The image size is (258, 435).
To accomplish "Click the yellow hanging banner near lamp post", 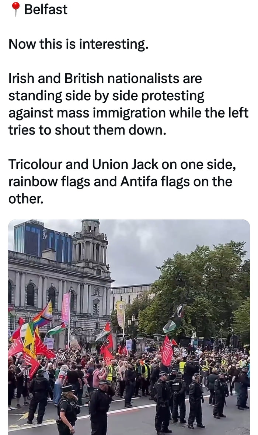I will pyautogui.click(x=120, y=314).
